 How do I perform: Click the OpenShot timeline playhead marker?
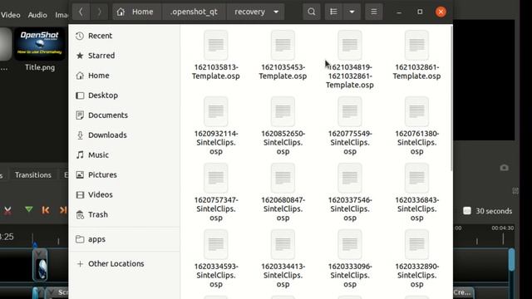(x=35, y=244)
